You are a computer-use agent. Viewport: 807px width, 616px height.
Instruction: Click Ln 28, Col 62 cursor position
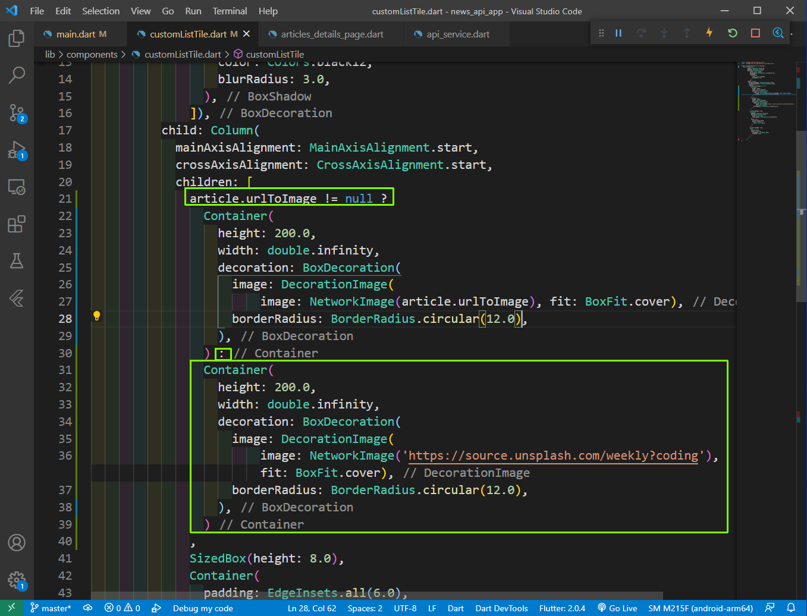tap(312, 608)
